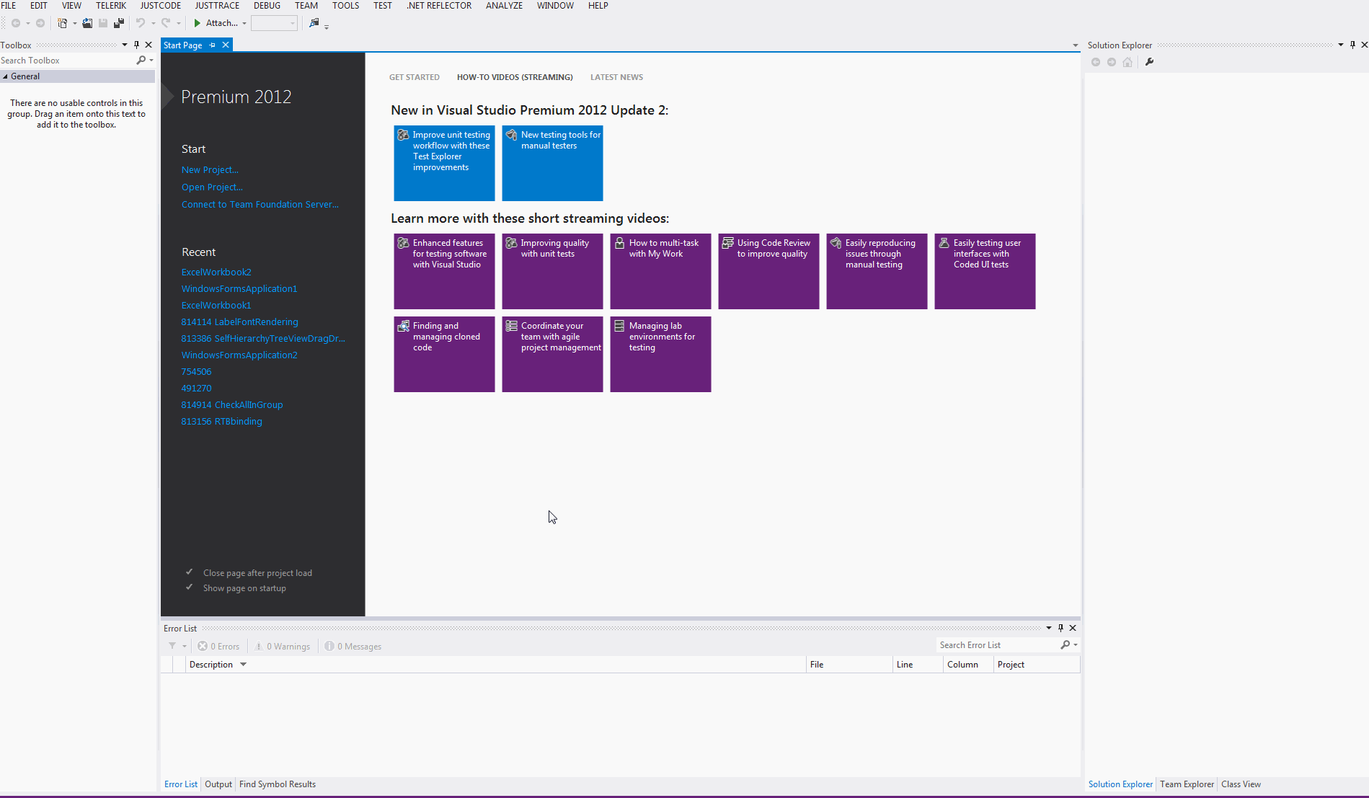The image size is (1369, 798).
Task: Click the Save All toolbar icon
Action: [119, 23]
